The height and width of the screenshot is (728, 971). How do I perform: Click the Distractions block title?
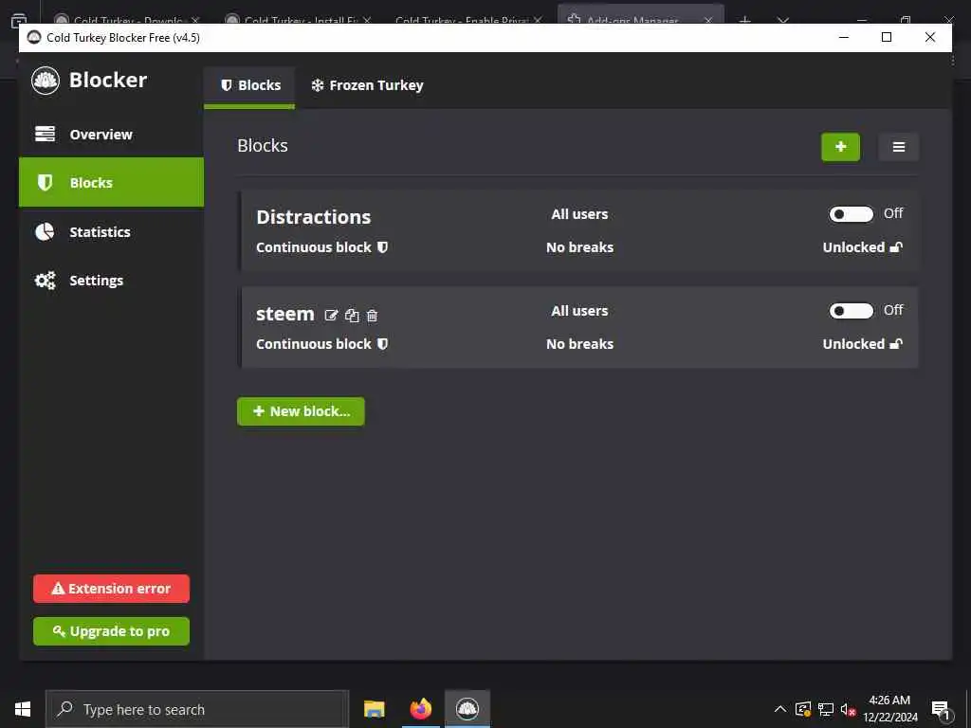point(313,217)
